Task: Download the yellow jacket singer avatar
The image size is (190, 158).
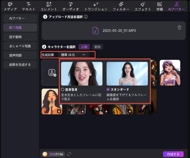Action: click(x=130, y=111)
